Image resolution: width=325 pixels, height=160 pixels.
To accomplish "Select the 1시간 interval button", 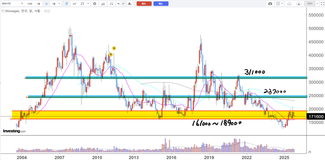I will [29, 3].
